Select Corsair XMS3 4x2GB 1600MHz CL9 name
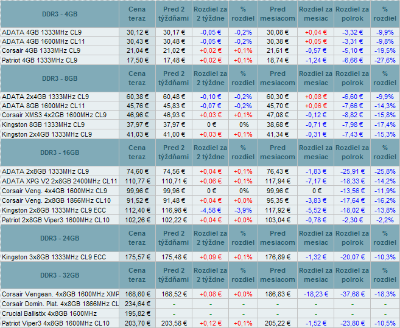Viewport: 400px width, 328px height. (x=54, y=115)
